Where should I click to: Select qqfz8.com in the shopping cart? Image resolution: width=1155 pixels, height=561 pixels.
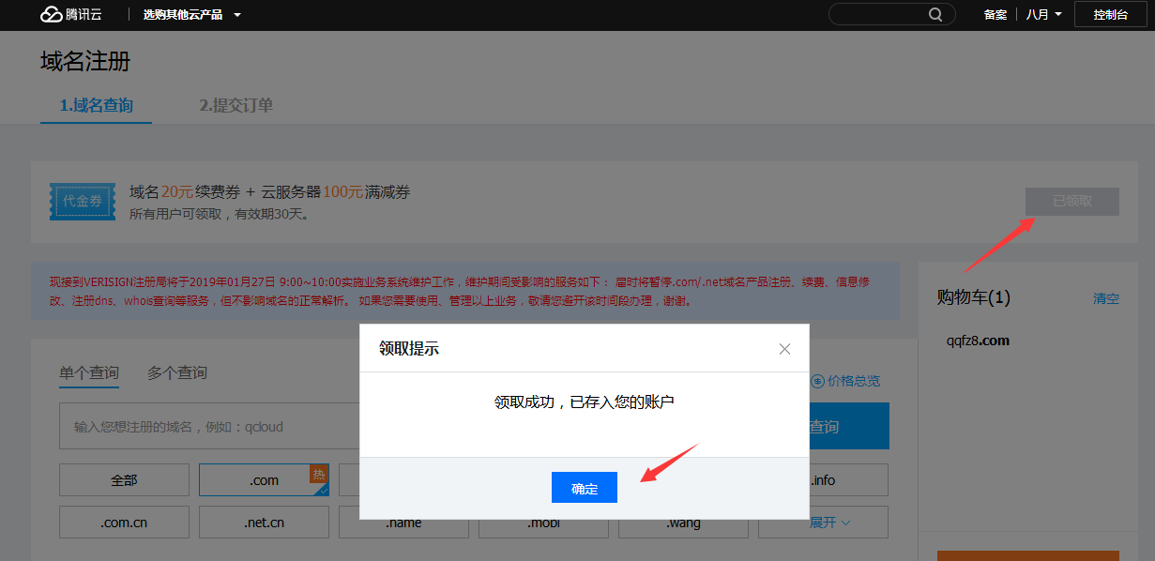[x=978, y=341]
